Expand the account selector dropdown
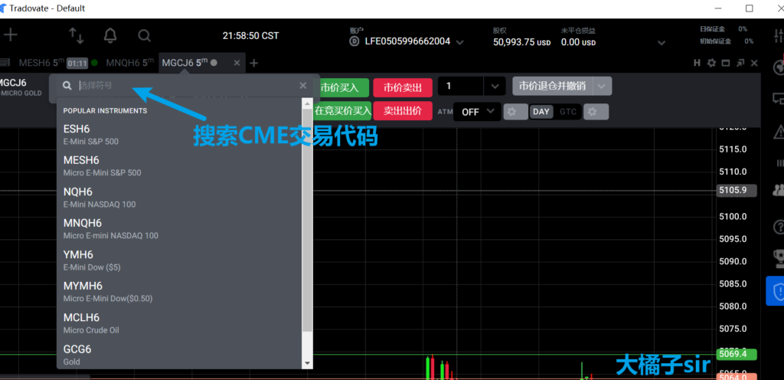The width and height of the screenshot is (784, 380). (459, 42)
